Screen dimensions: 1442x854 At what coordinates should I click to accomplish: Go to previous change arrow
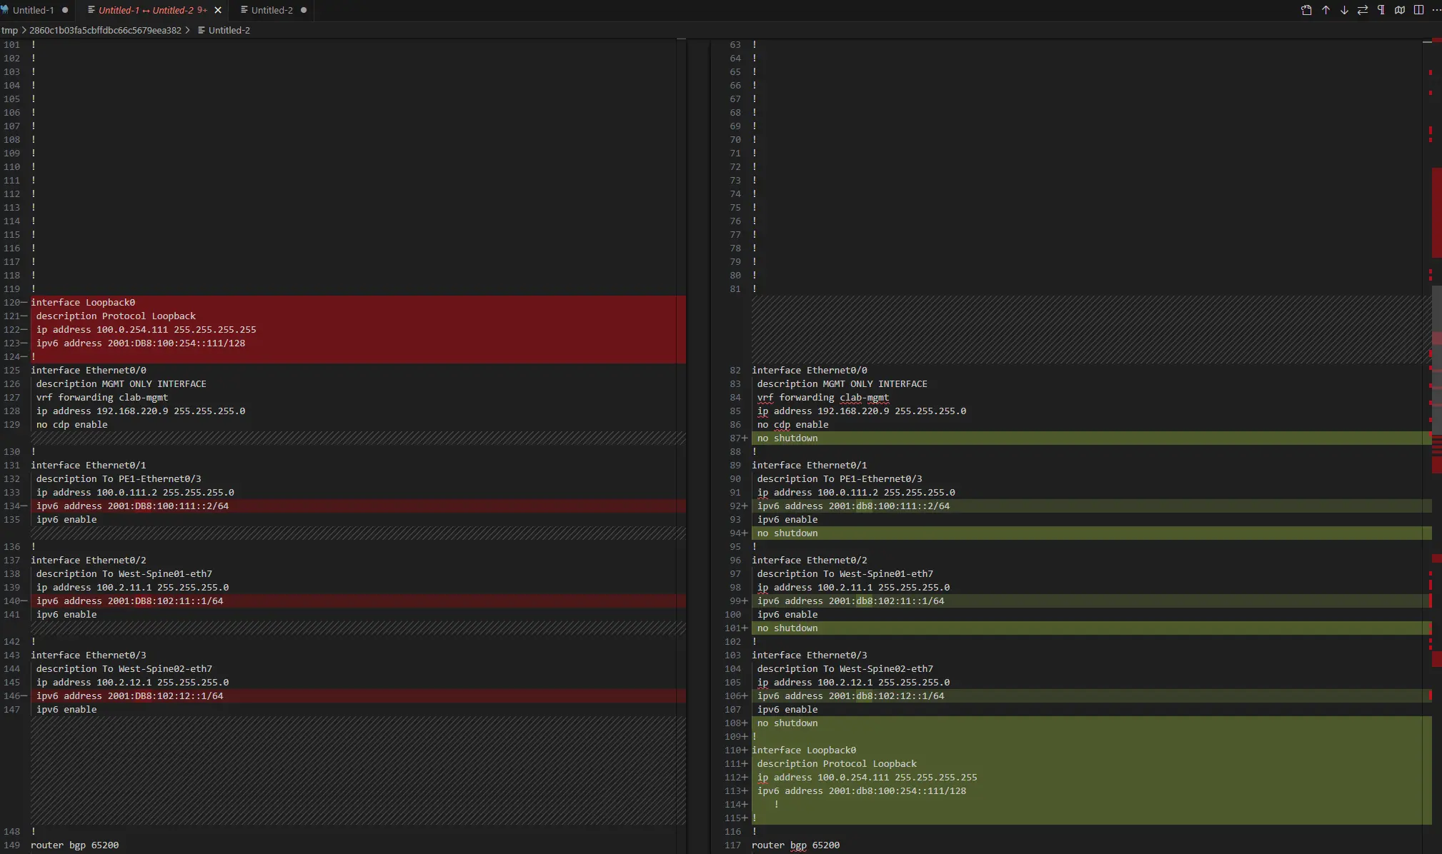click(1326, 10)
